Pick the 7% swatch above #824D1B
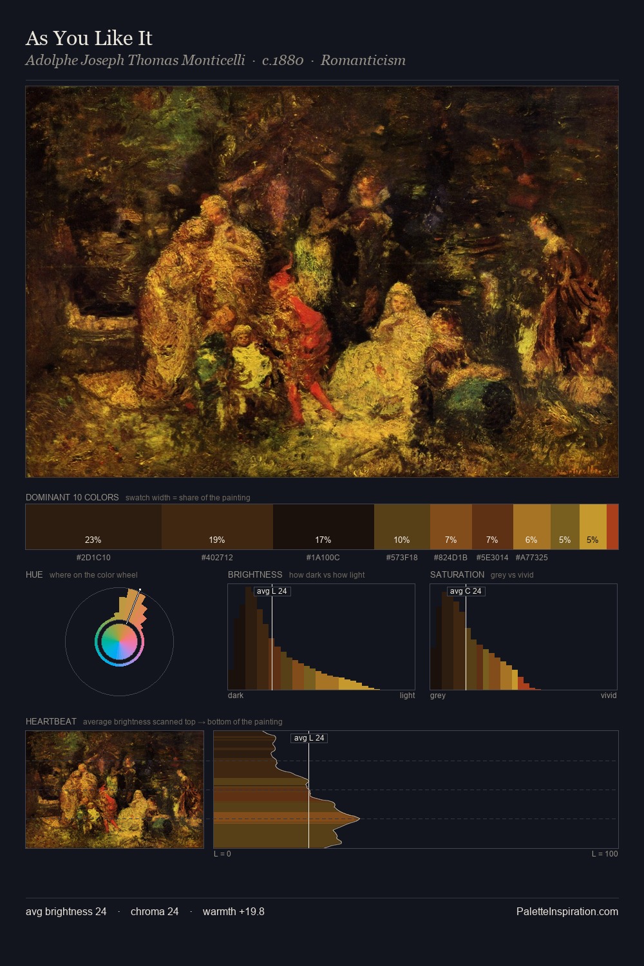Viewport: 644px width, 966px height. pyautogui.click(x=451, y=527)
